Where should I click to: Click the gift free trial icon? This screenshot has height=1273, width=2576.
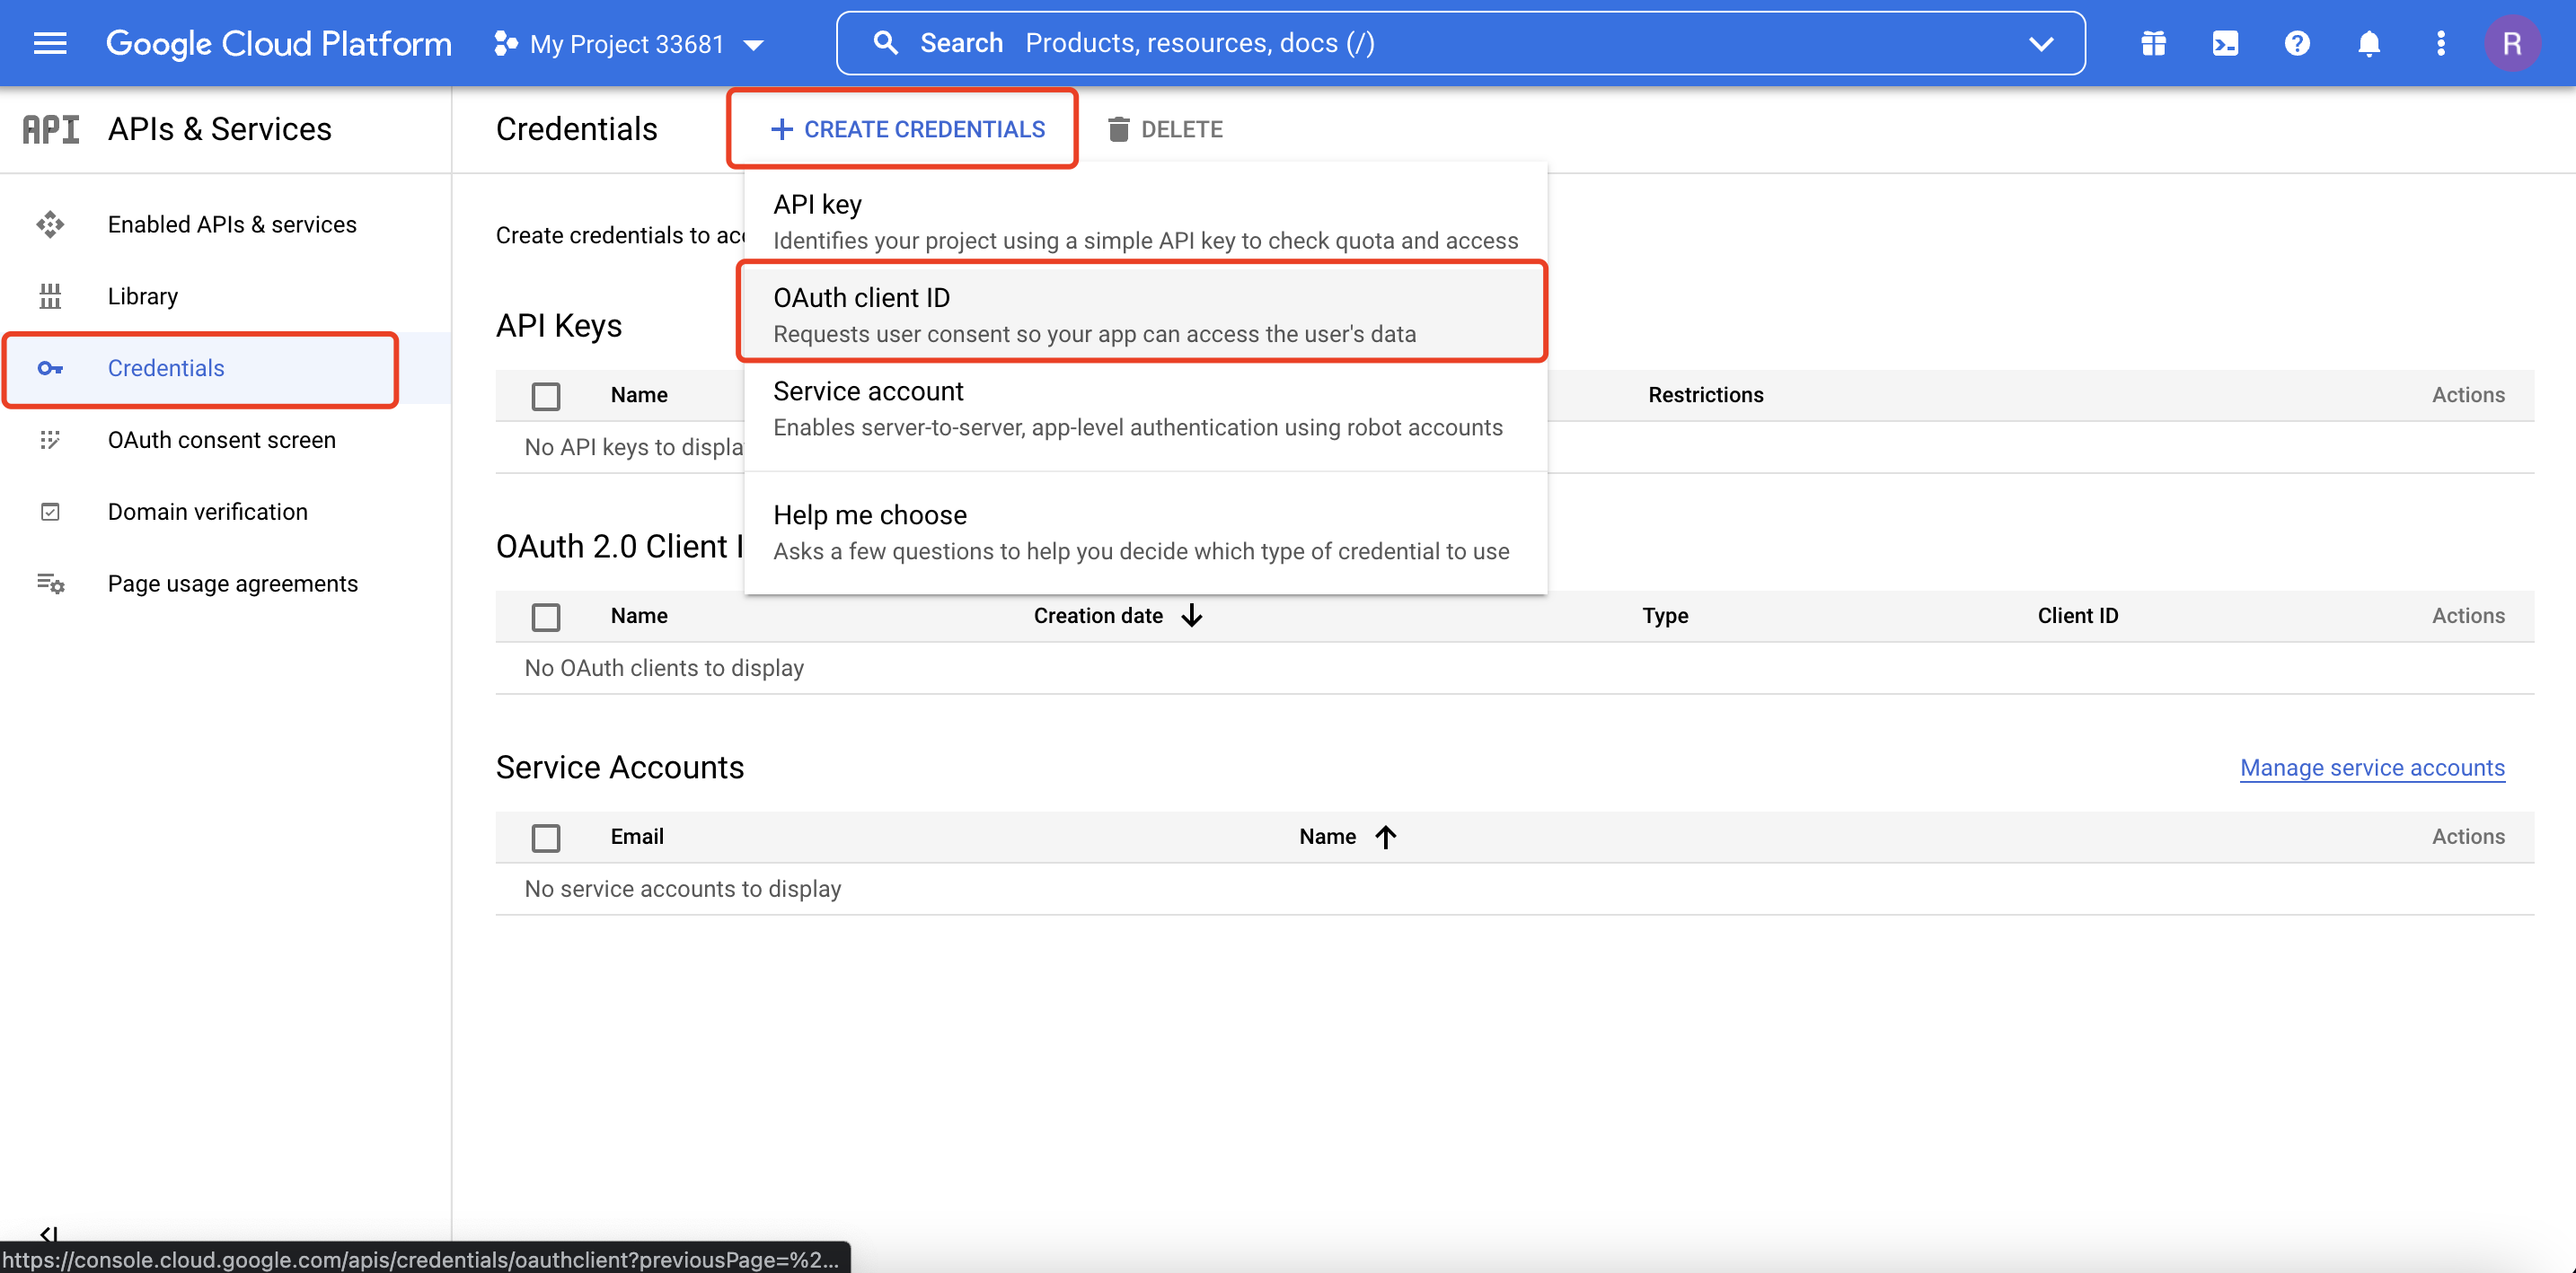[2153, 43]
